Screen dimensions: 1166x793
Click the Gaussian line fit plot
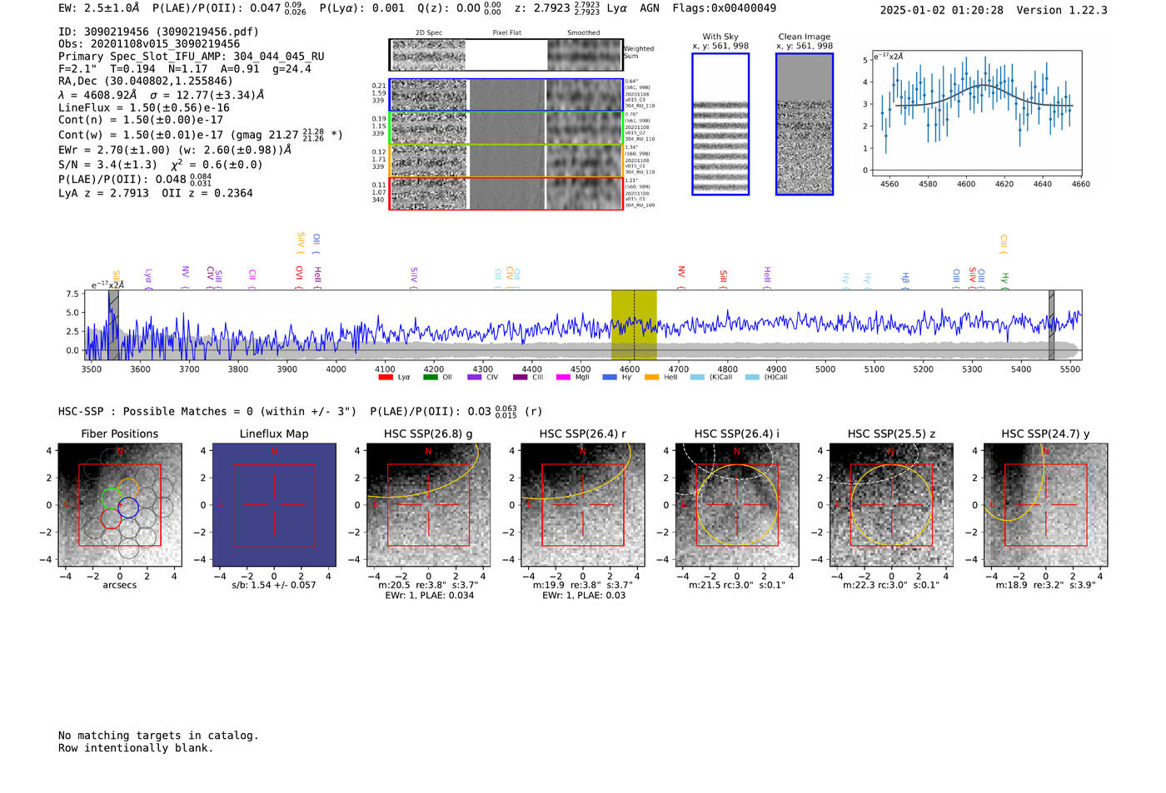(976, 113)
